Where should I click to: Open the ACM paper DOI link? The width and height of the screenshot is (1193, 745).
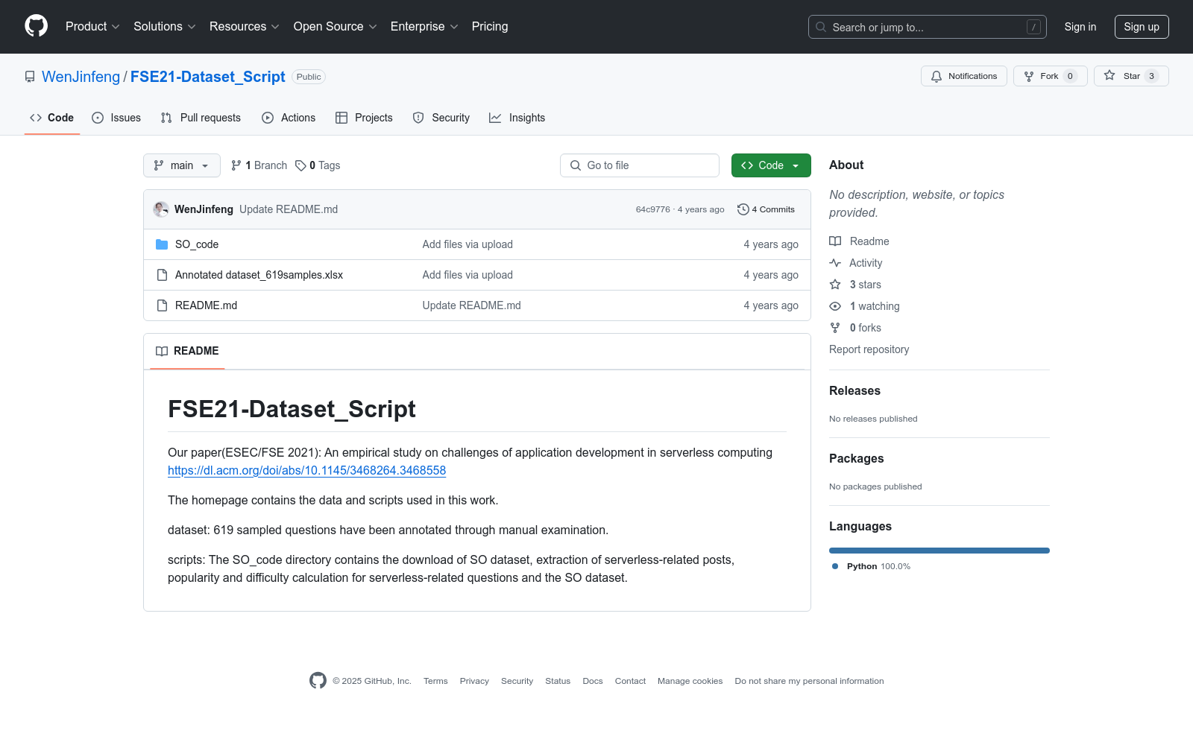(306, 471)
